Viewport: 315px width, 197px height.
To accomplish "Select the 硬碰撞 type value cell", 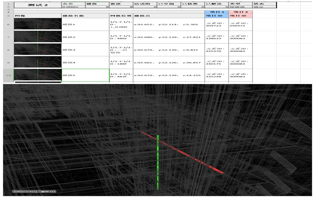I will pos(241,7).
